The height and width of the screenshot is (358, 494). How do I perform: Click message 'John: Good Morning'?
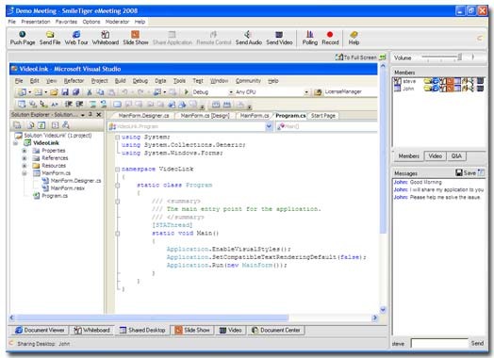coord(418,182)
